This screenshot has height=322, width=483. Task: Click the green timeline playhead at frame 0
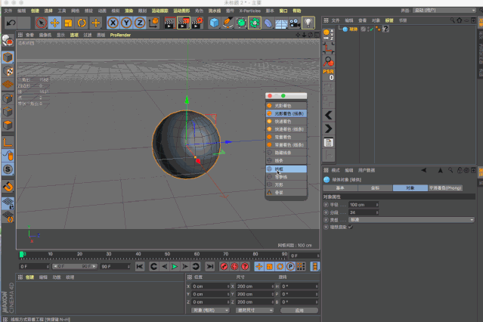point(22,254)
